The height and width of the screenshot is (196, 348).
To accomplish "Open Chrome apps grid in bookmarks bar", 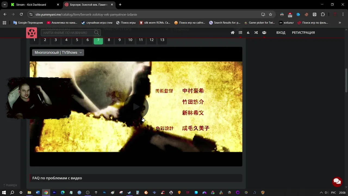I will pyautogui.click(x=4, y=23).
